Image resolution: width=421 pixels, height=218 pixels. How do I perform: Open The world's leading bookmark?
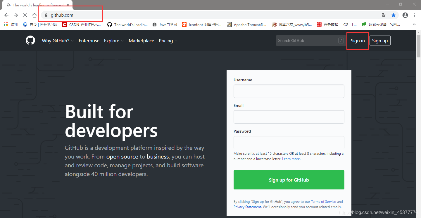pyautogui.click(x=127, y=25)
